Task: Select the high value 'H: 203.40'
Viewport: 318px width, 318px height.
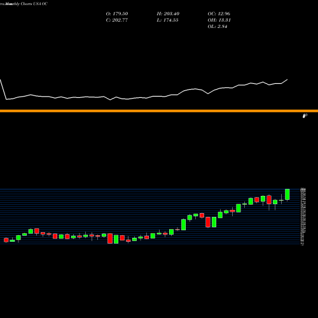Action: pyautogui.click(x=168, y=14)
